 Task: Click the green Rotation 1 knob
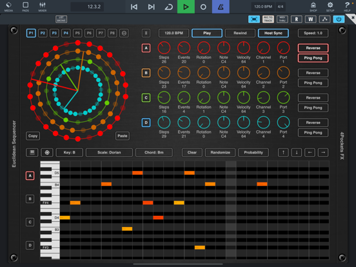point(204,97)
